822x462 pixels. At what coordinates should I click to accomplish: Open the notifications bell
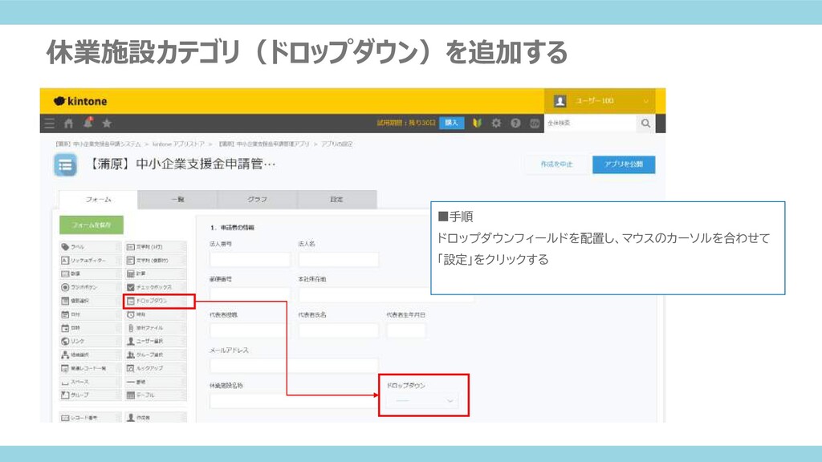88,123
